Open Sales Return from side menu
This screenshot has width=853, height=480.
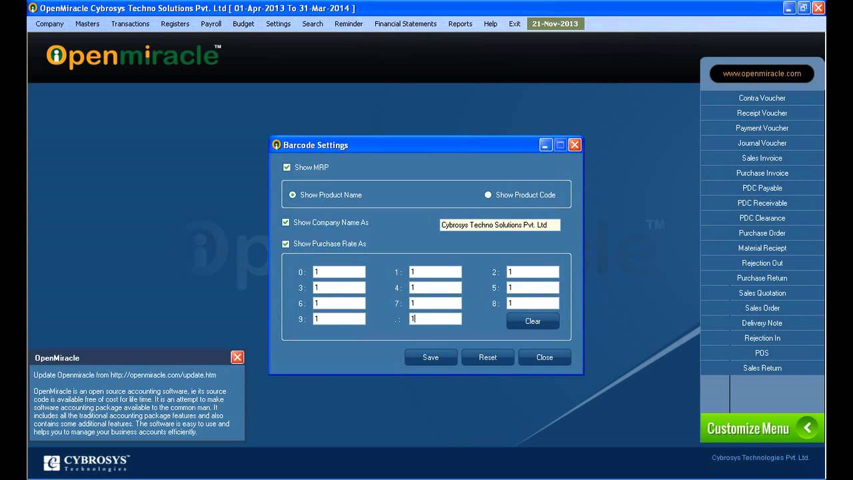point(762,368)
